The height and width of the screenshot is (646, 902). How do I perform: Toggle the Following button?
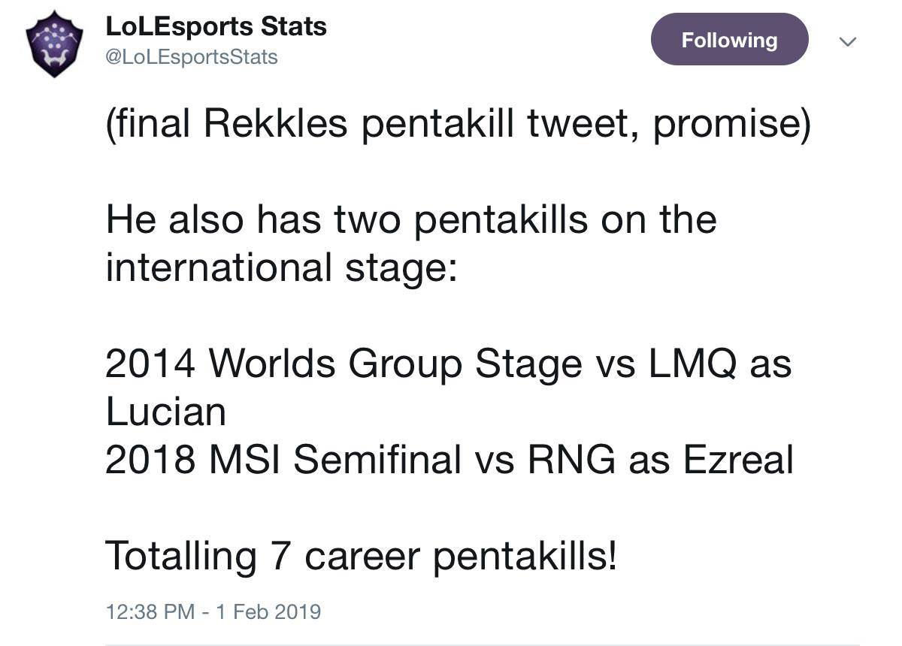pyautogui.click(x=729, y=40)
